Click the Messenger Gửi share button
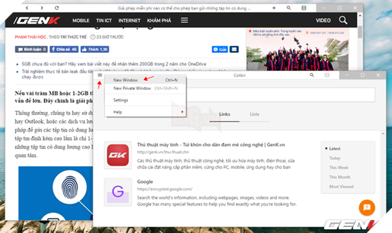The image size is (392, 233). pos(220,50)
